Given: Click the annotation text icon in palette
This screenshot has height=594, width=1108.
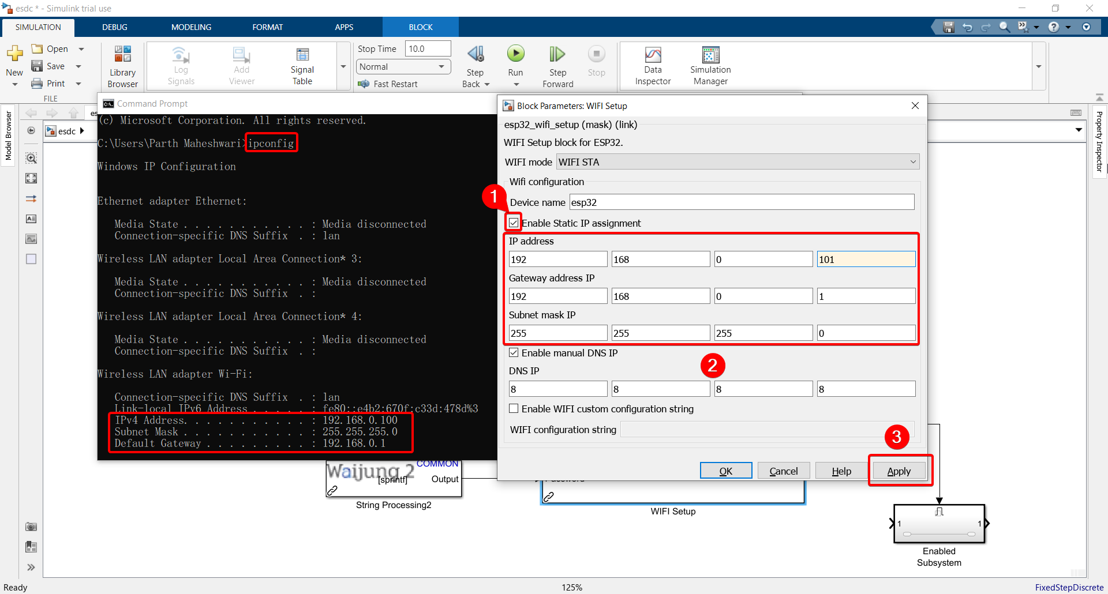Looking at the screenshot, I should 31,219.
